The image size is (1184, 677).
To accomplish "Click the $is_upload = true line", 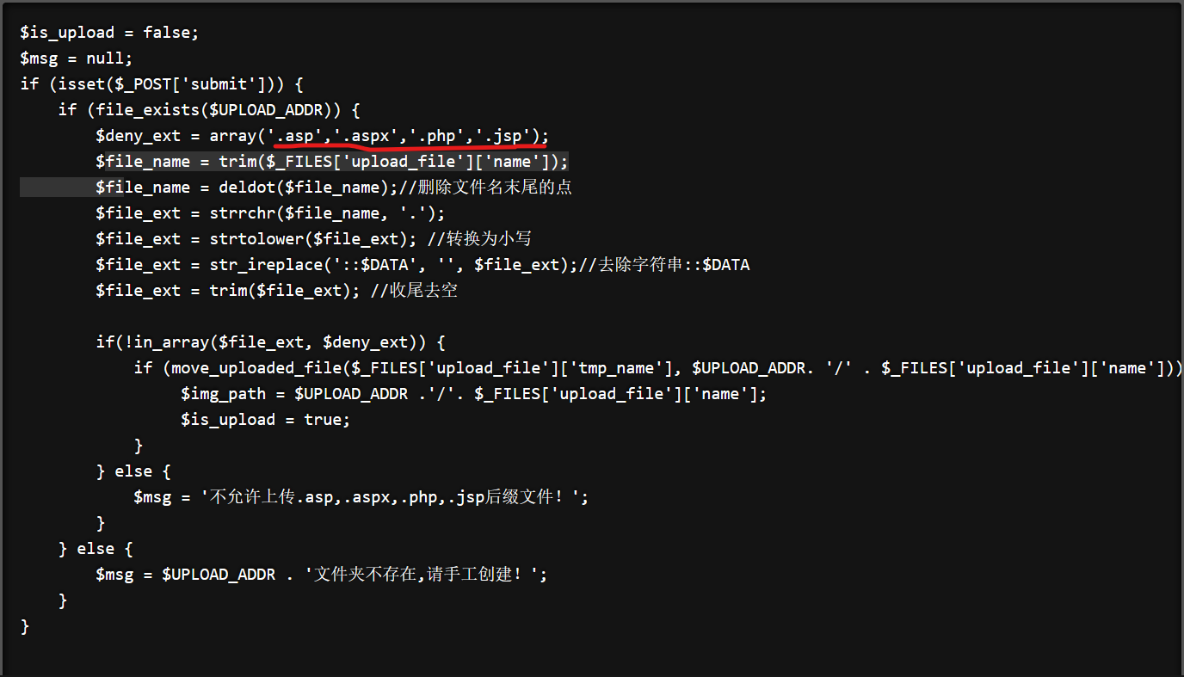I will [266, 420].
